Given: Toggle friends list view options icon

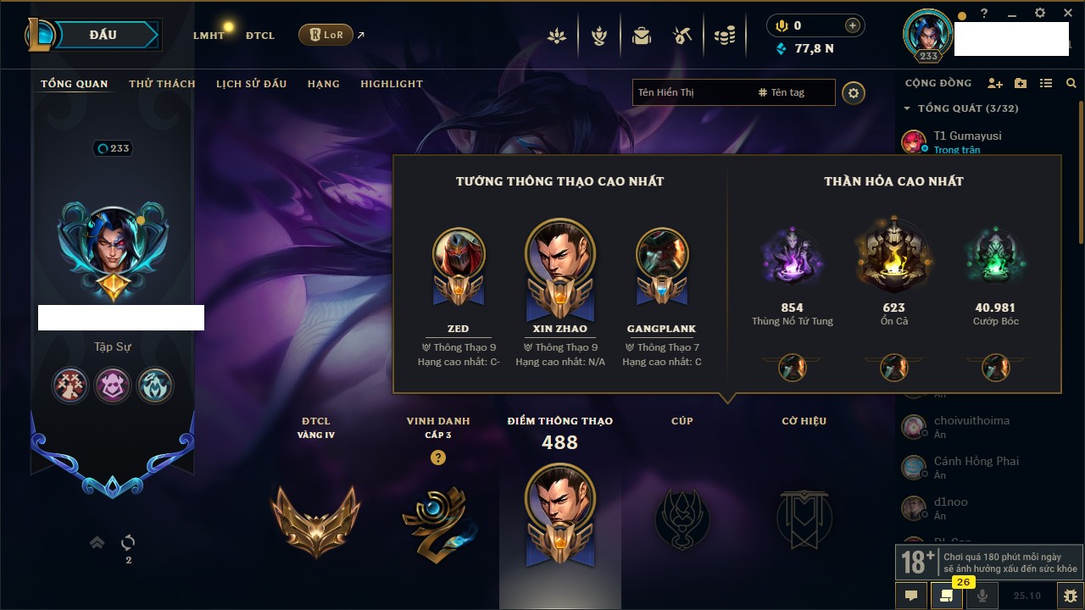Looking at the screenshot, I should pyautogui.click(x=1046, y=83).
